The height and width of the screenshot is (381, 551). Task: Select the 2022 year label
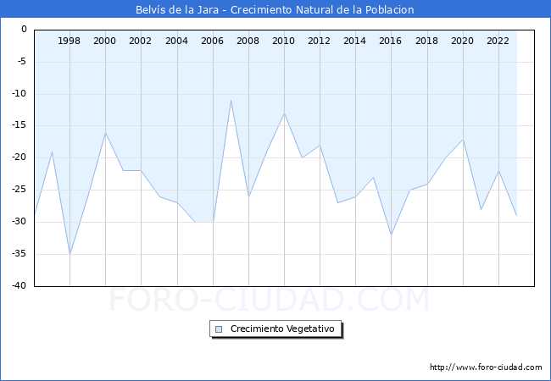[498, 41]
